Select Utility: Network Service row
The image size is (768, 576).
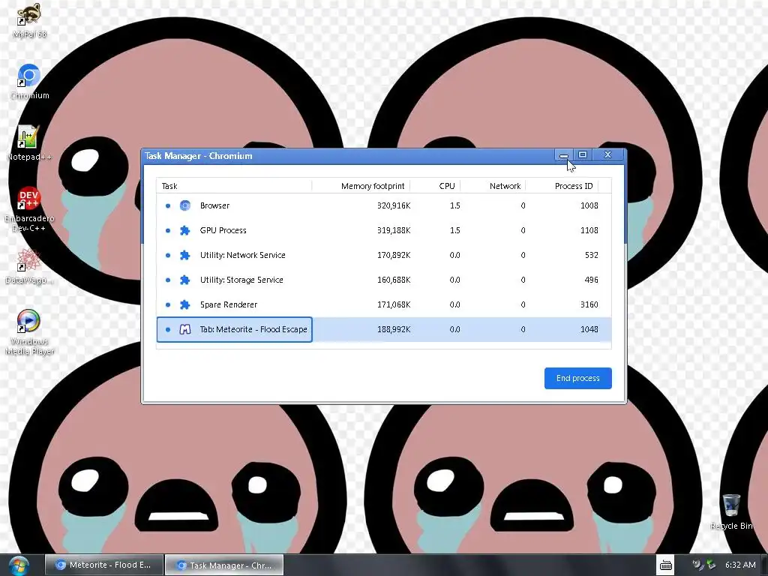pyautogui.click(x=384, y=255)
